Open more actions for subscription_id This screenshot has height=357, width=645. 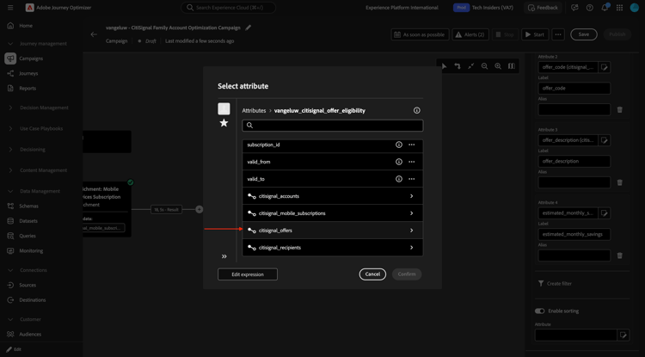[x=411, y=145]
